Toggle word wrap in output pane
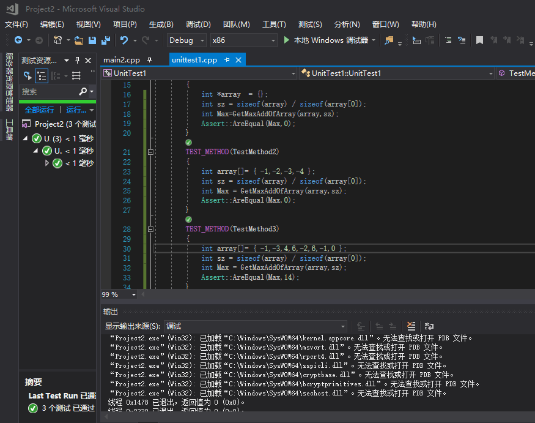 [x=429, y=326]
